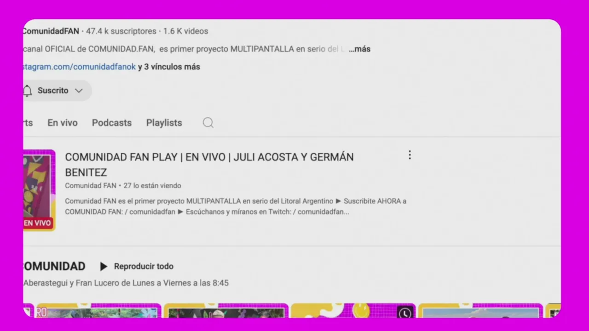This screenshot has width=589, height=331.
Task: Click the Reproducir todo play icon
Action: coord(104,267)
